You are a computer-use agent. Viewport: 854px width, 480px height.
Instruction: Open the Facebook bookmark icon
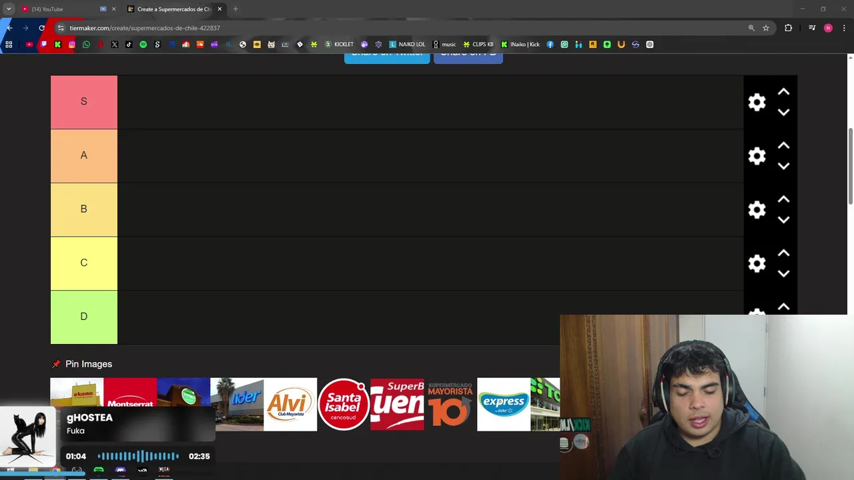pos(550,45)
